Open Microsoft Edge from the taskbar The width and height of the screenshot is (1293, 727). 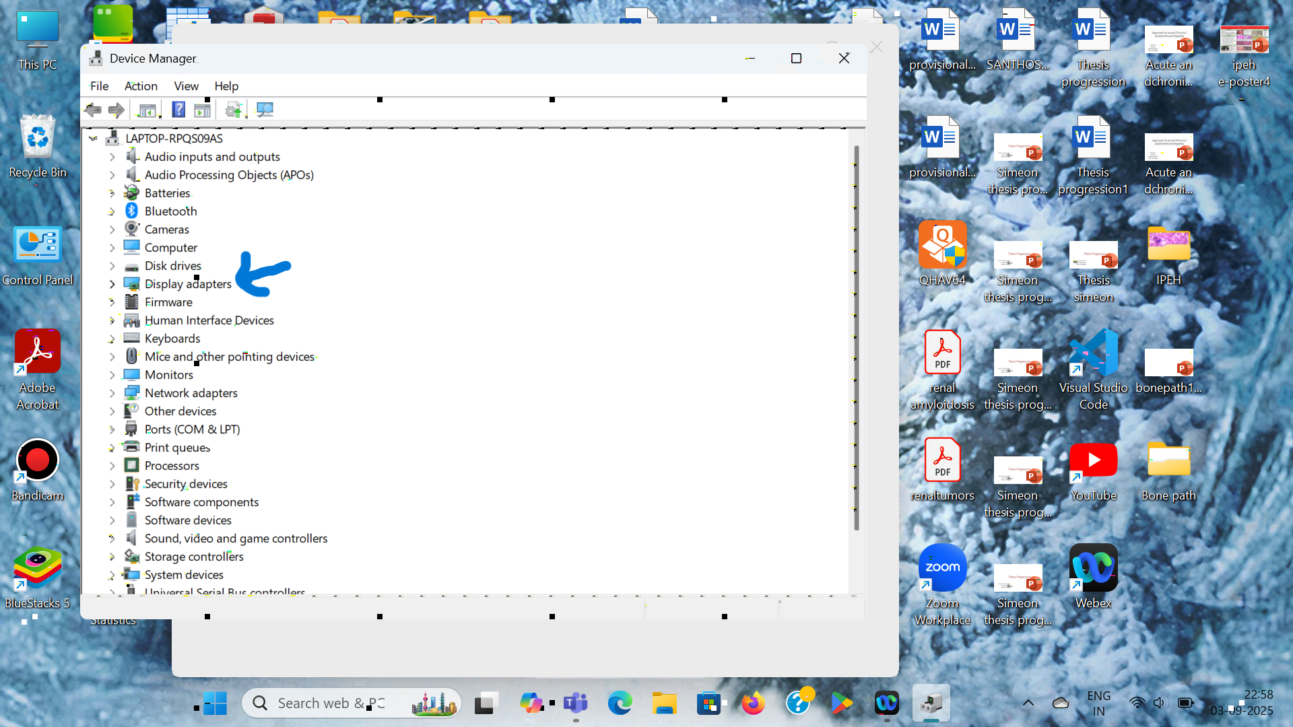coord(620,703)
